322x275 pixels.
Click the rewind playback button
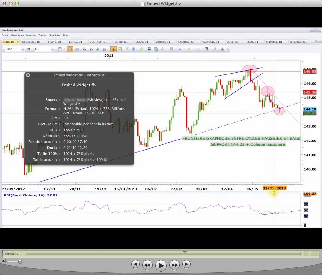click(147, 265)
